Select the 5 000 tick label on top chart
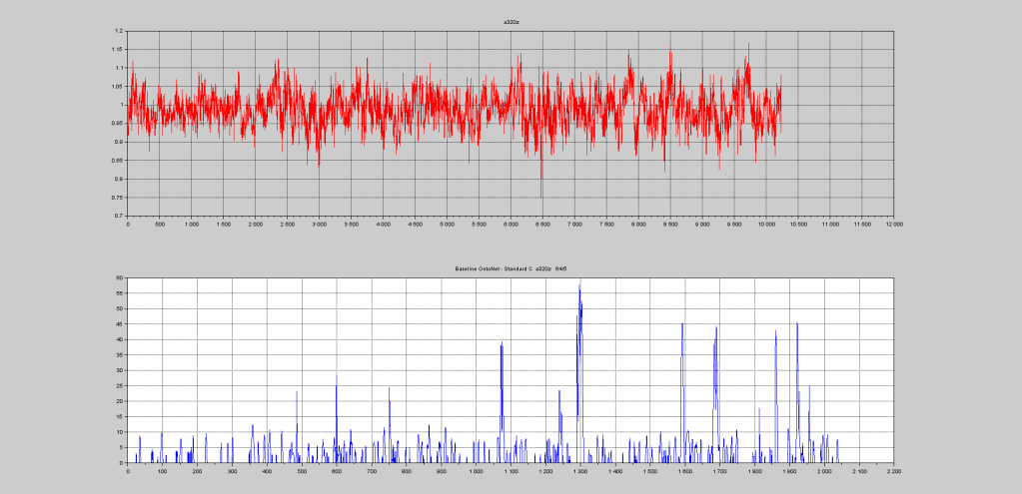The width and height of the screenshot is (1022, 494). click(x=447, y=225)
